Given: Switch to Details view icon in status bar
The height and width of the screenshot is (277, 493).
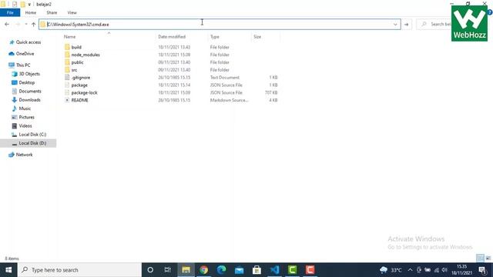Looking at the screenshot, I should point(480,259).
